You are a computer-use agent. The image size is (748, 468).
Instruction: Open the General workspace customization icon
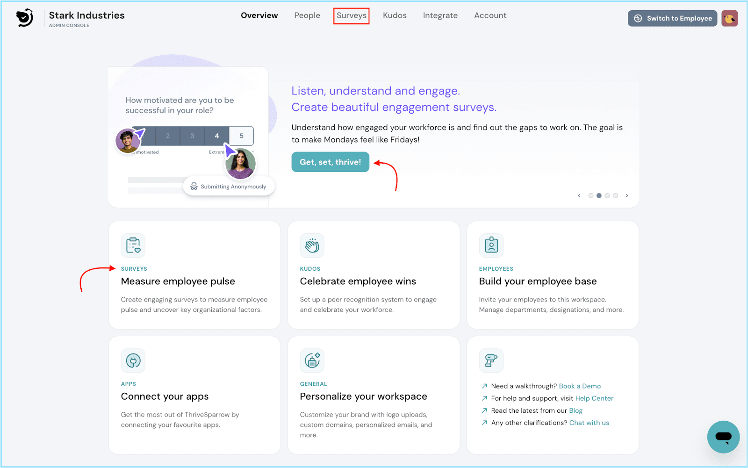coord(312,360)
